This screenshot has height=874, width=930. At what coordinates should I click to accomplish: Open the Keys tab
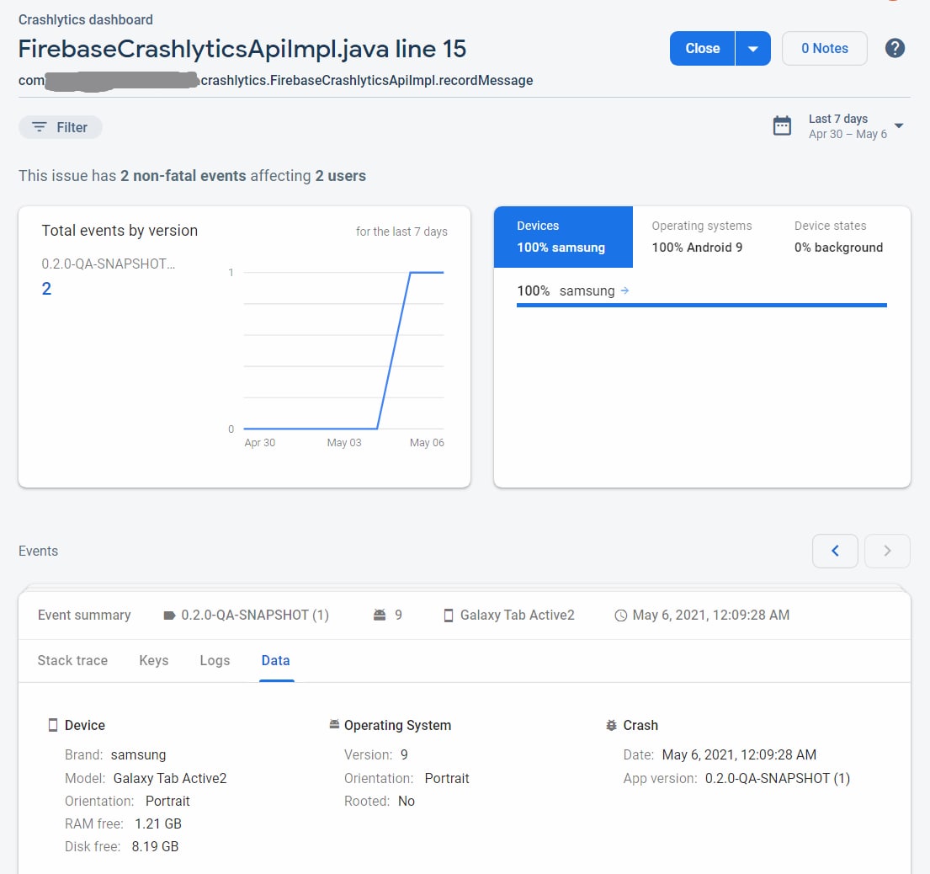tap(154, 660)
